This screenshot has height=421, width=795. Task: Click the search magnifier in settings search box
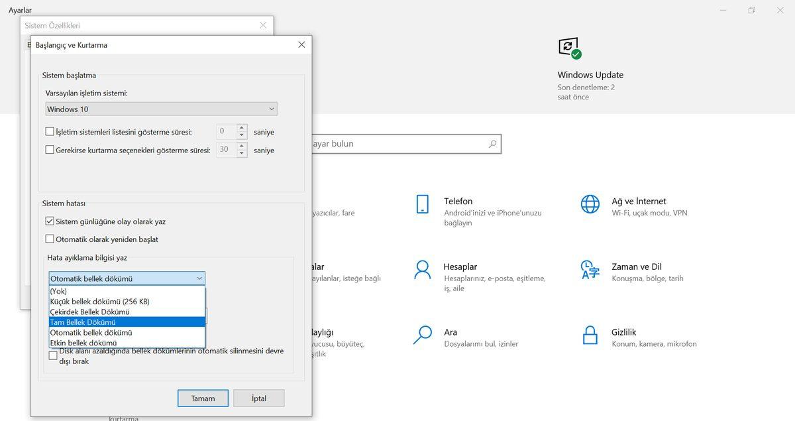[492, 144]
